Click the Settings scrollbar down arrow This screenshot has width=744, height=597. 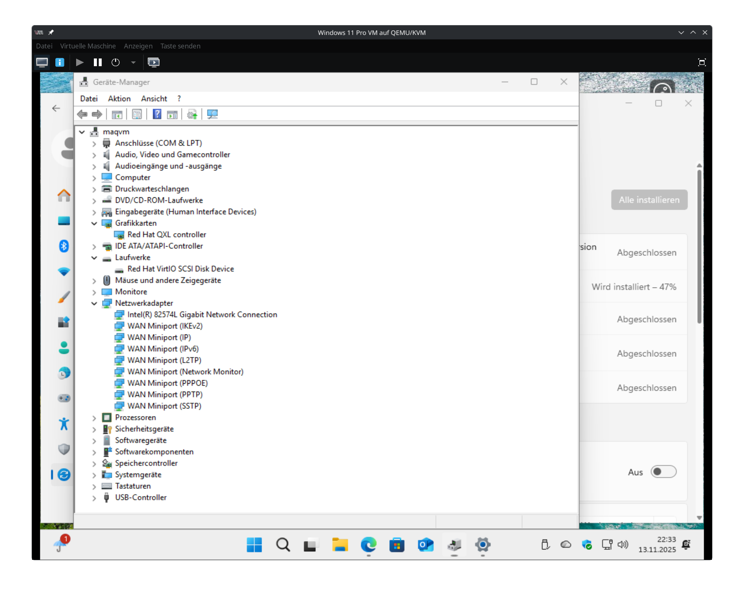tap(699, 518)
